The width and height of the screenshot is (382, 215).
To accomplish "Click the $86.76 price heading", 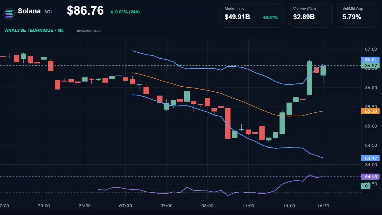I will coord(85,11).
